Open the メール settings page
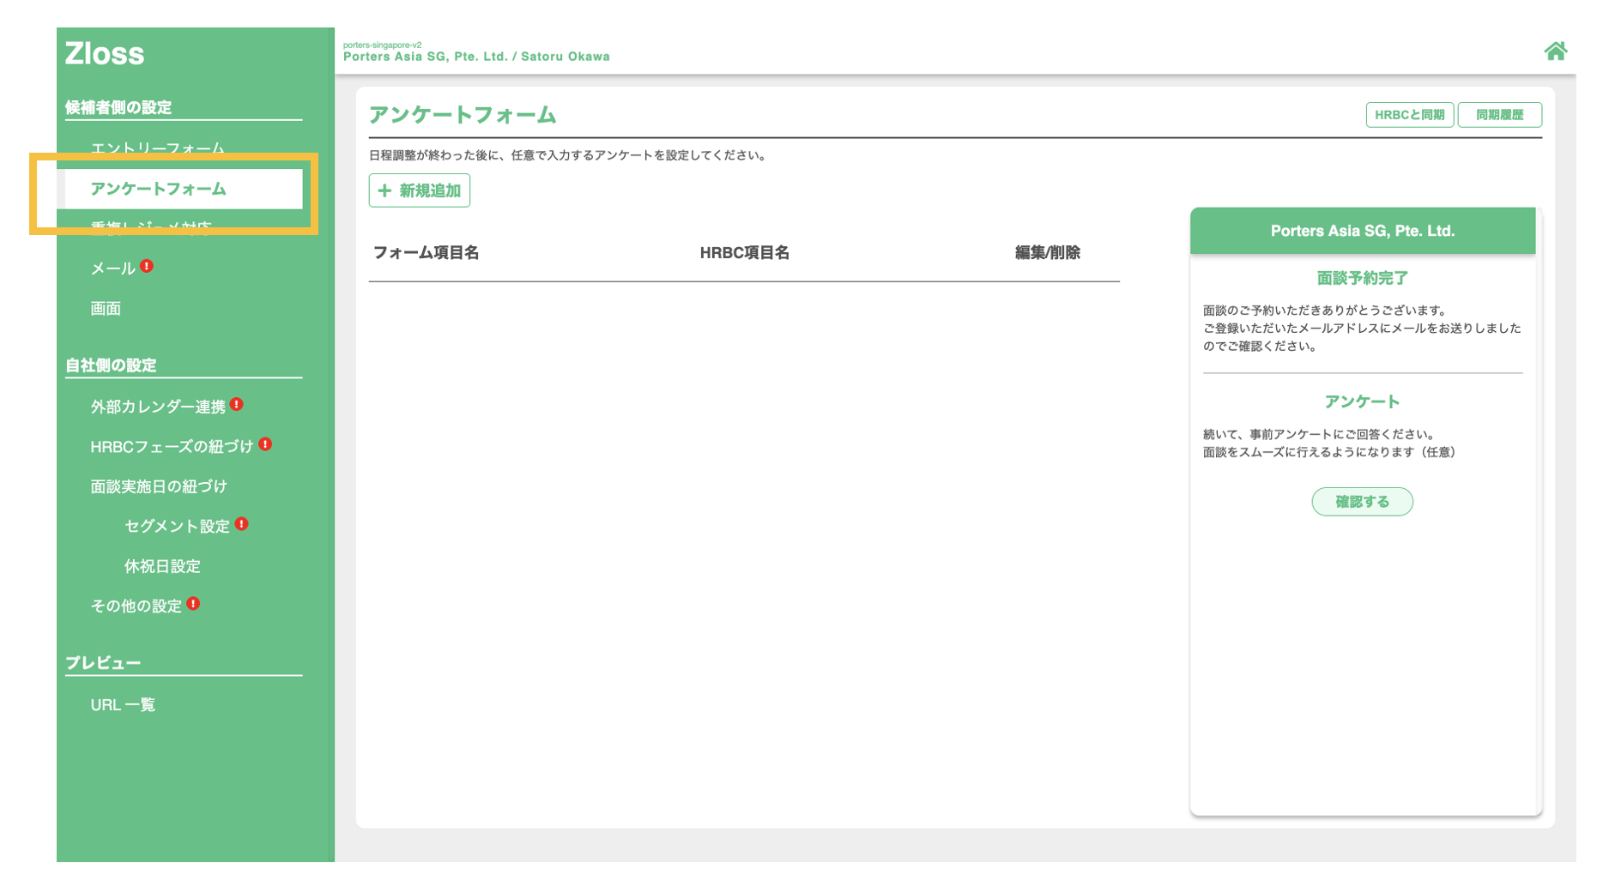Viewport: 1603px width, 887px height. tap(113, 269)
